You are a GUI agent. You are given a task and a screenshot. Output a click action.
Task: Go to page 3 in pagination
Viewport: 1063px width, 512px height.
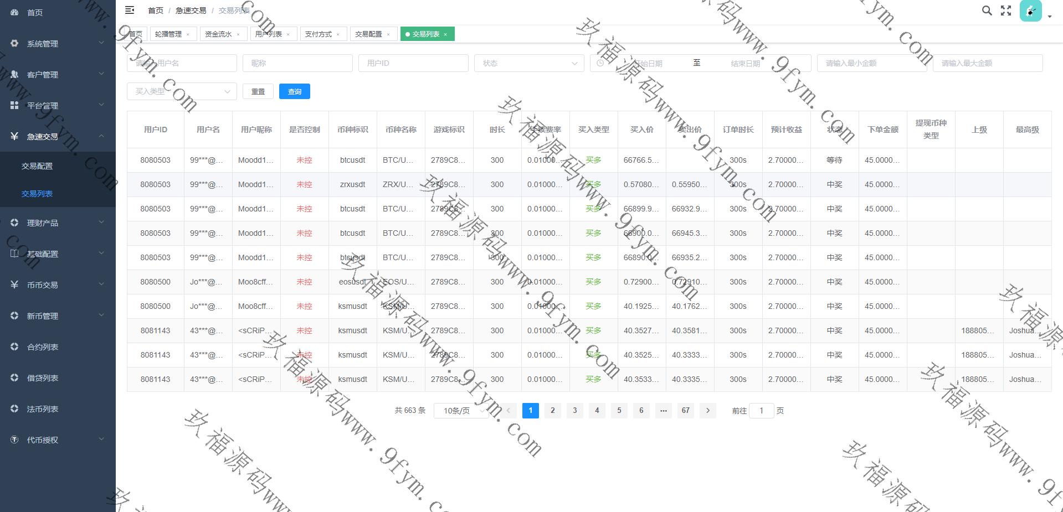tap(574, 410)
